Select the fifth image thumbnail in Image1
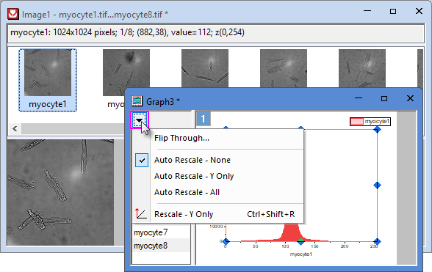This screenshot has height=272, width=432. coord(362,68)
